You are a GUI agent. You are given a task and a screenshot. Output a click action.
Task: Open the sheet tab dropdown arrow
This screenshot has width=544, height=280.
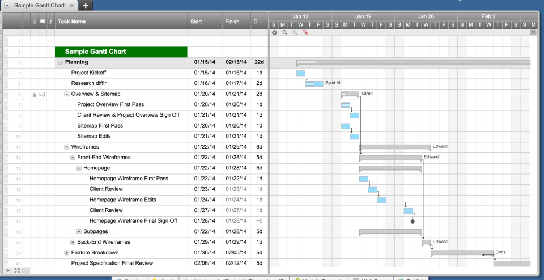[7, 6]
